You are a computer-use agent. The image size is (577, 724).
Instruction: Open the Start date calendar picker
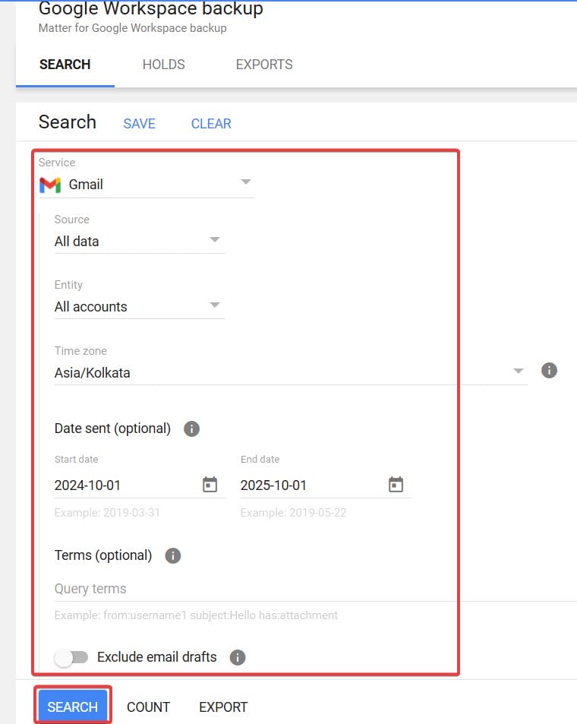210,485
